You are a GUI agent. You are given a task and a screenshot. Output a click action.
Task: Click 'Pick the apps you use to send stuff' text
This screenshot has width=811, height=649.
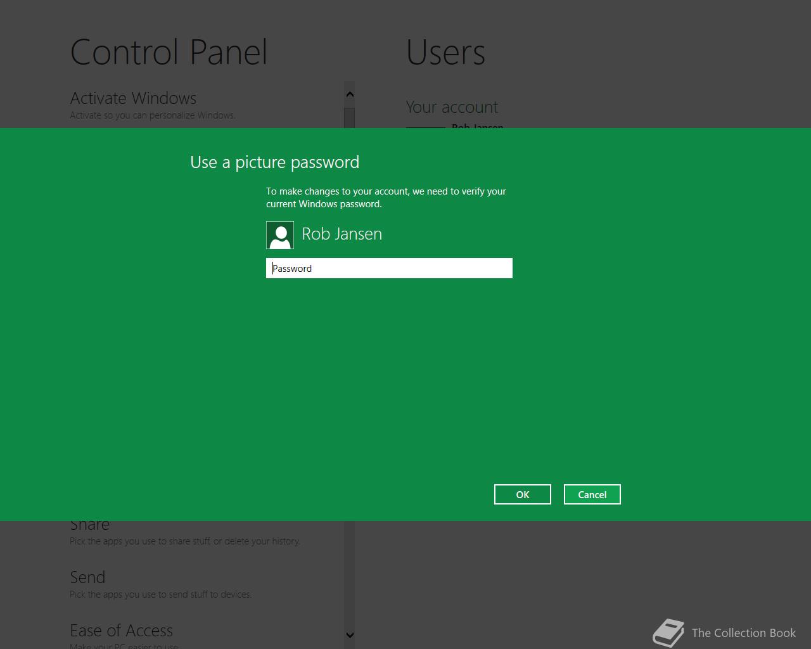(x=160, y=594)
